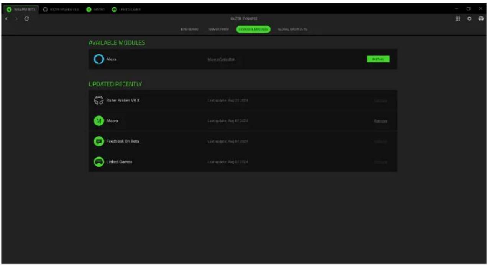Viewport: 487px width, 265px height.
Task: Click the Updated Recently heading
Action: (115, 84)
